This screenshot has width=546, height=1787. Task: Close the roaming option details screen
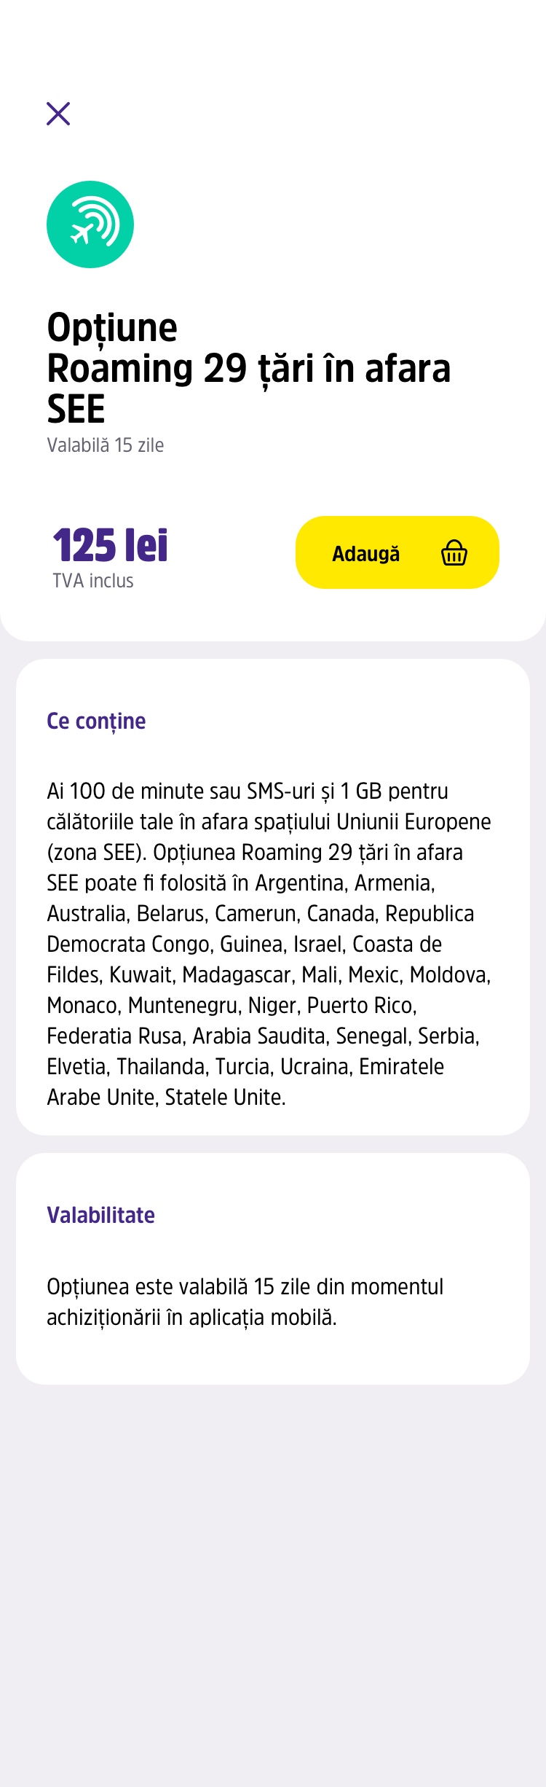(x=58, y=114)
